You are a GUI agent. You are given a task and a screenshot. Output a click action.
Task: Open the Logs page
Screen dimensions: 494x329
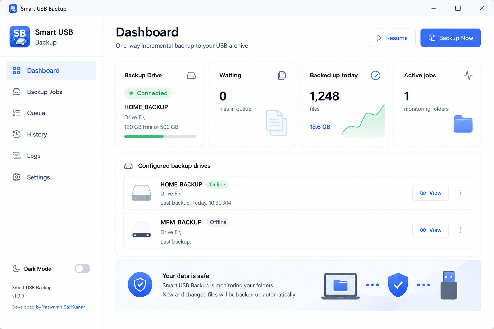51,156
